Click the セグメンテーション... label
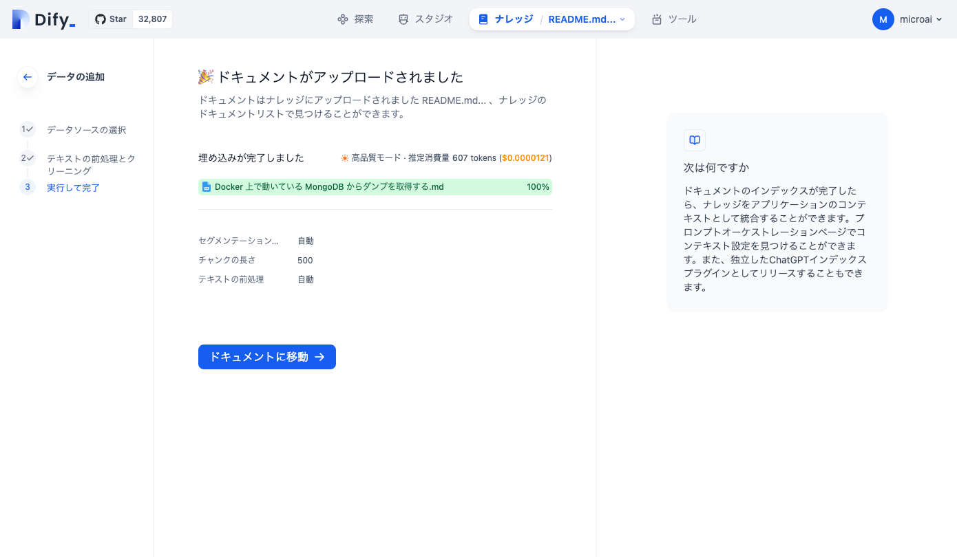Image resolution: width=957 pixels, height=557 pixels. 238,241
